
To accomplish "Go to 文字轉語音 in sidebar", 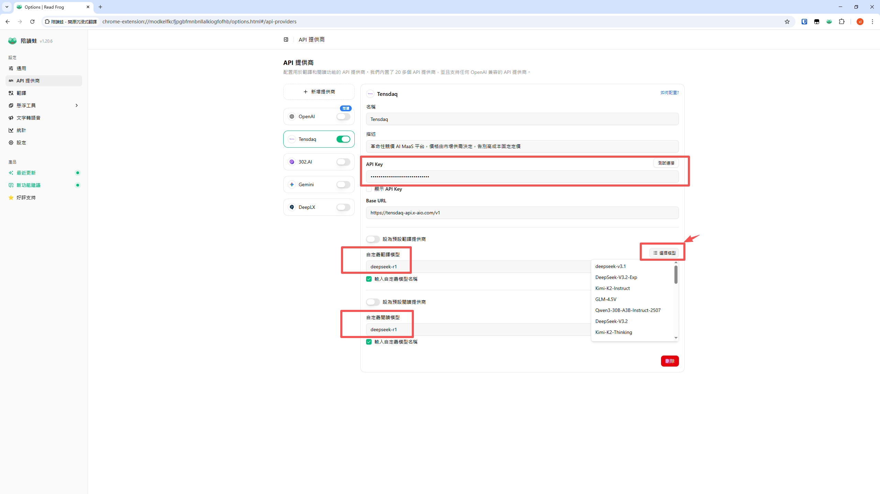I will (29, 118).
